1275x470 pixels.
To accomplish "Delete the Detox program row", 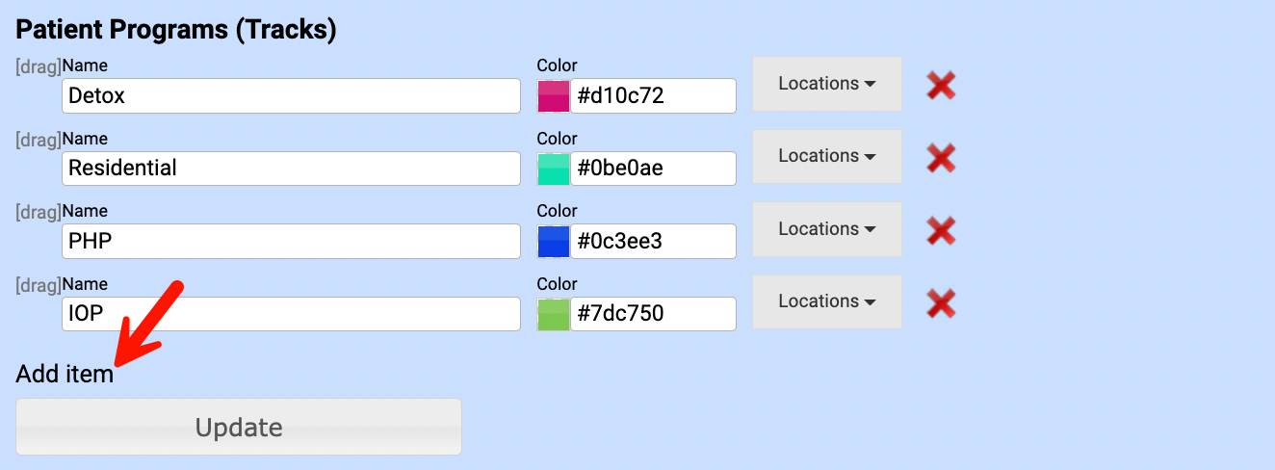I will point(941,86).
